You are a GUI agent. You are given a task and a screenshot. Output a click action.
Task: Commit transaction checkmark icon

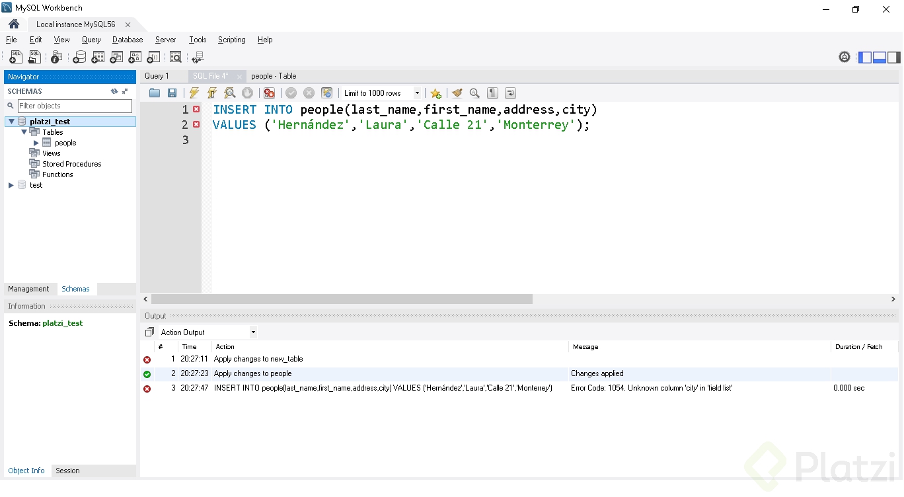291,93
